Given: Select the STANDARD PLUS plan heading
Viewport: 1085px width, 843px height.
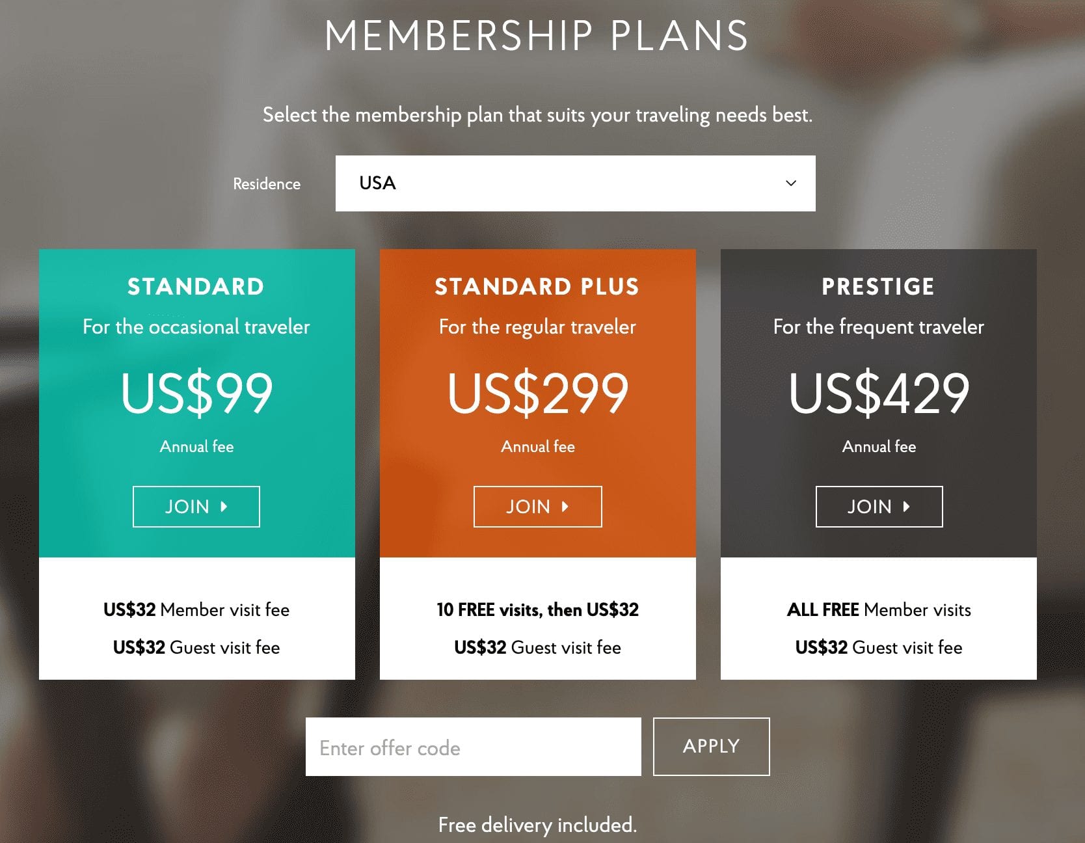Looking at the screenshot, I should [x=537, y=287].
